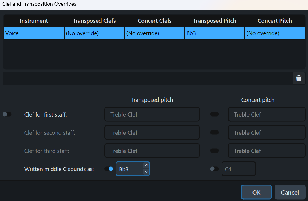Toggle concert pitch second staff clef switch
The height and width of the screenshot is (201, 308).
pyautogui.click(x=214, y=133)
